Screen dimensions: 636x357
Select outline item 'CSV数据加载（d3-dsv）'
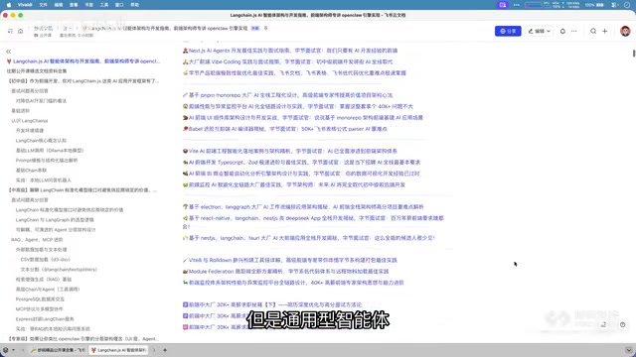tap(46, 260)
